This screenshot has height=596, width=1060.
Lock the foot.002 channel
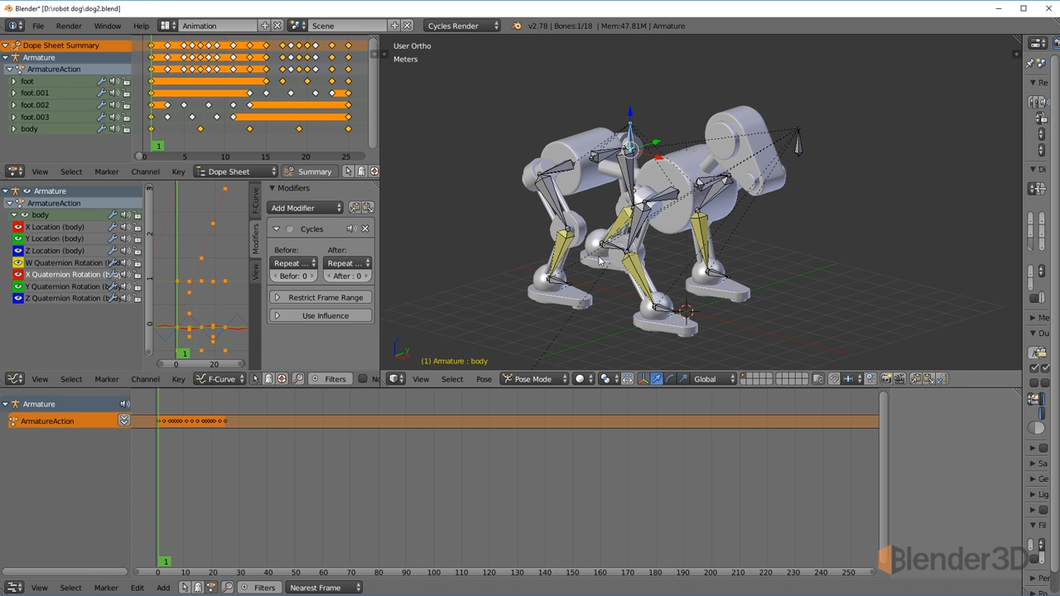[127, 105]
